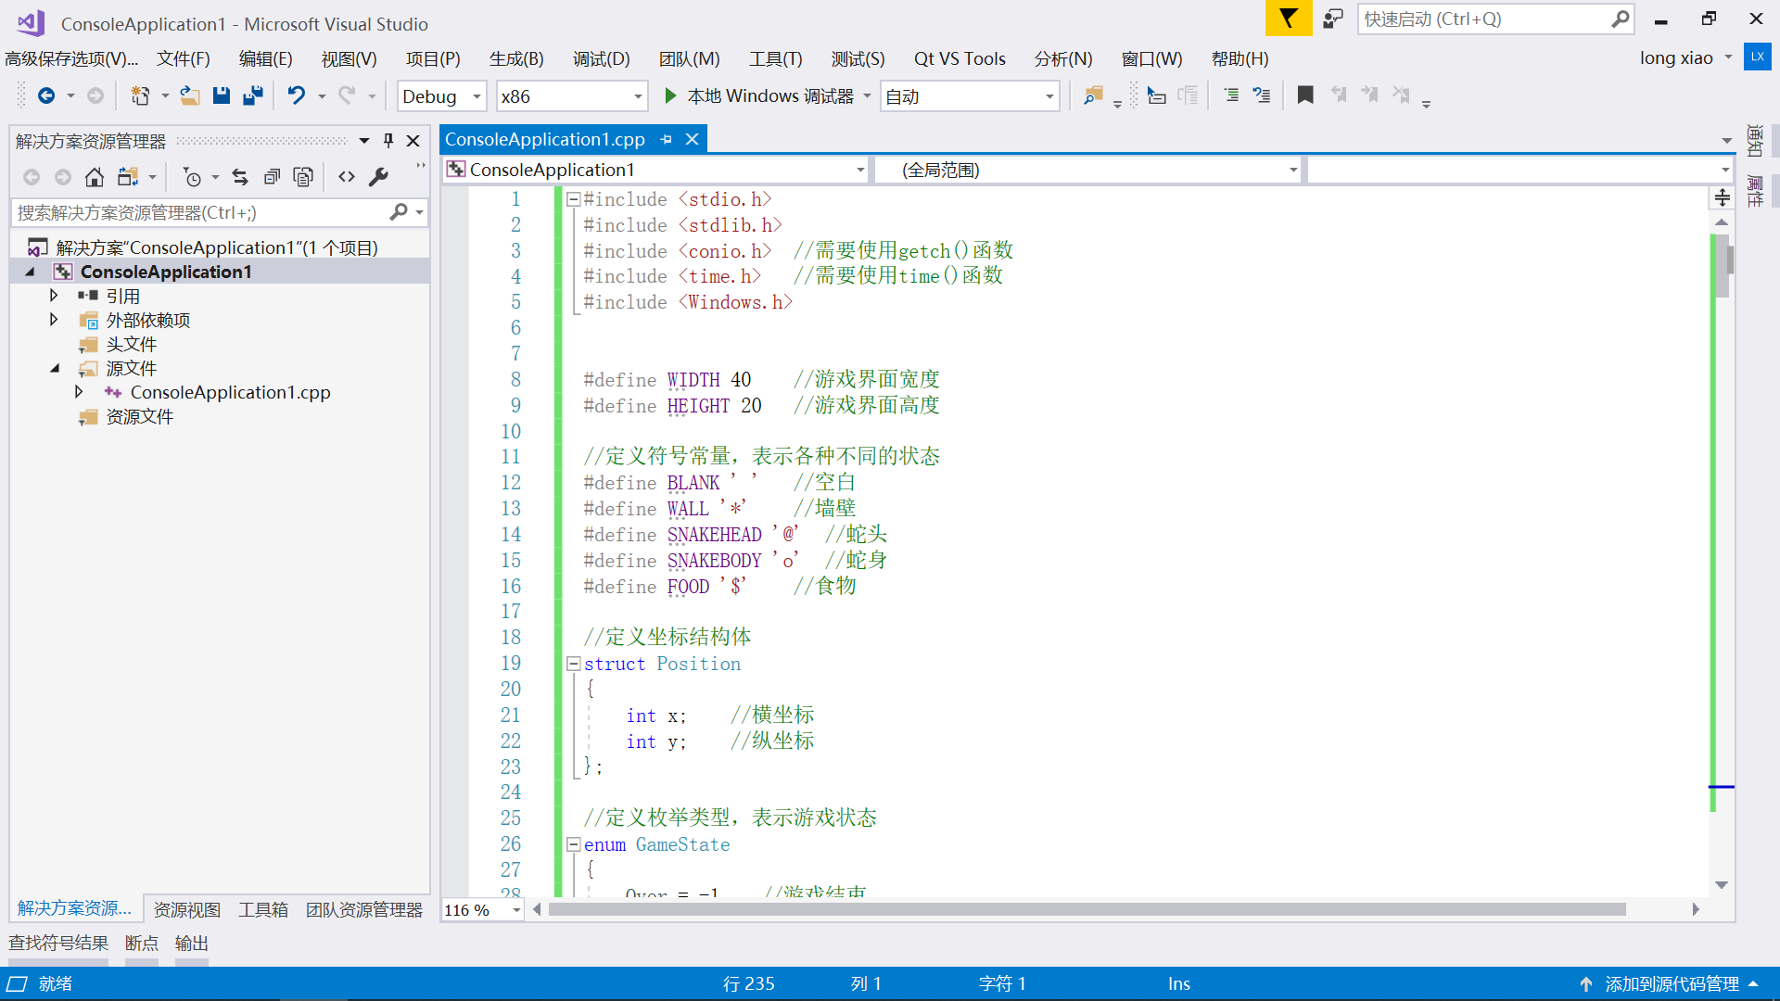Click the Find in Files icon

tap(1093, 95)
